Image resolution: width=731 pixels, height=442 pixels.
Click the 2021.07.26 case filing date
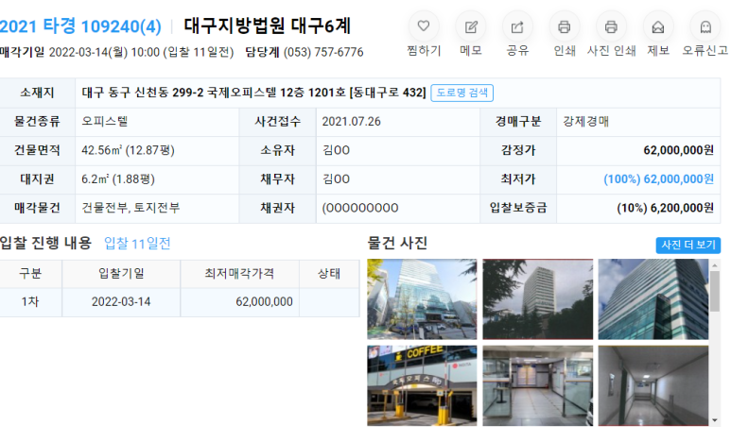[352, 122]
